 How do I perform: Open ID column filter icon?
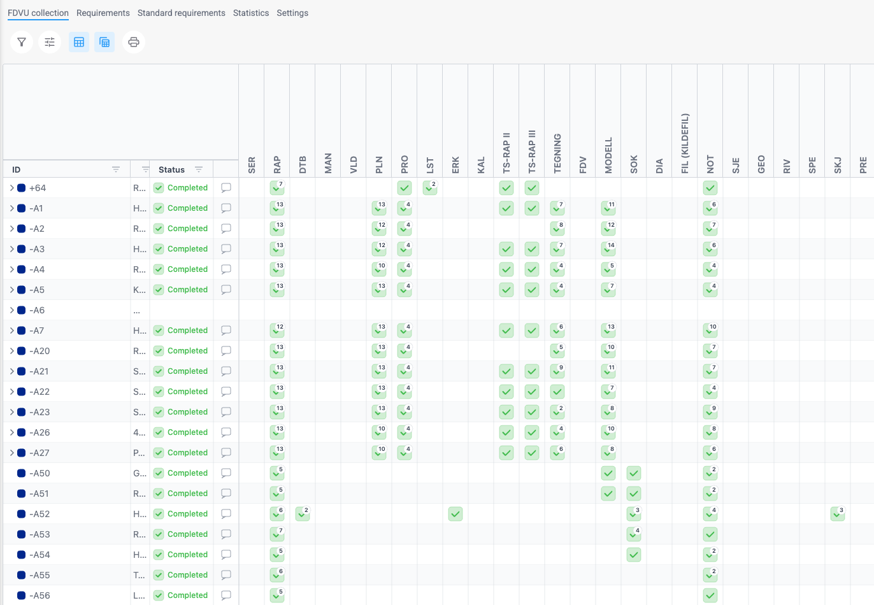point(116,169)
